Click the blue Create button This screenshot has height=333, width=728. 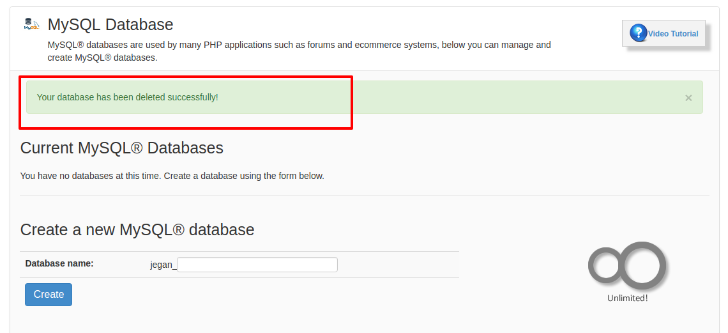(x=49, y=295)
